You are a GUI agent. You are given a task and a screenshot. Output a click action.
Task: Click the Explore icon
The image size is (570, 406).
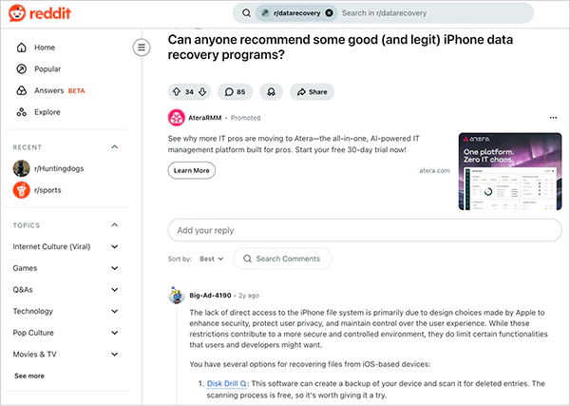pos(22,112)
